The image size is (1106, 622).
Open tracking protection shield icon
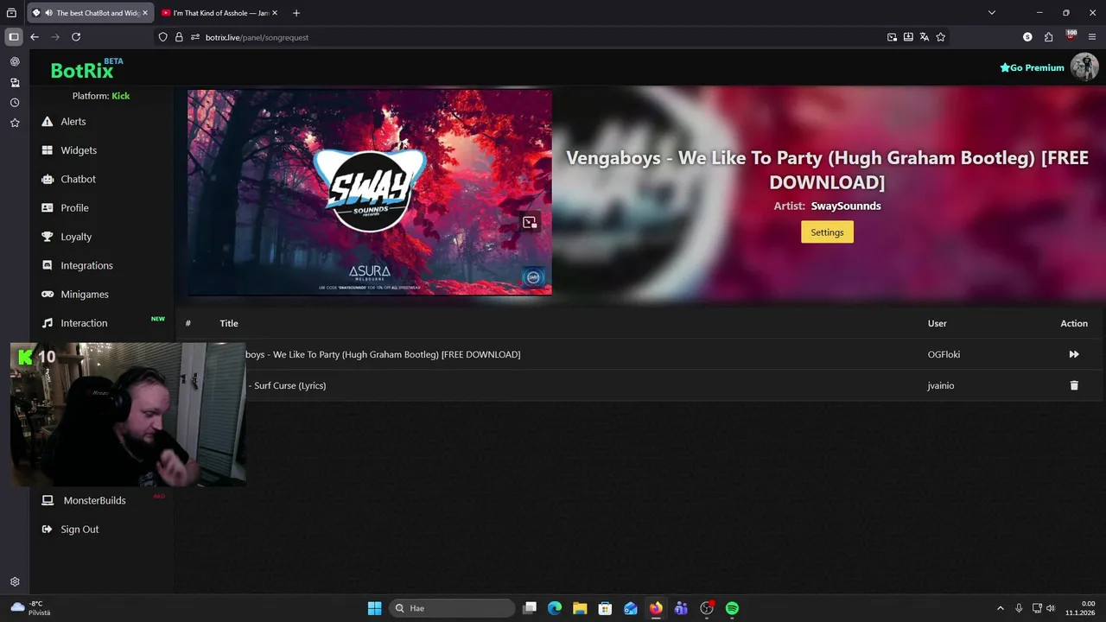[162, 37]
